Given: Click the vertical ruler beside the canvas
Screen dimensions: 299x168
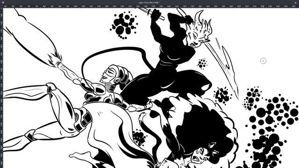Looking at the screenshot, I should [1, 88].
